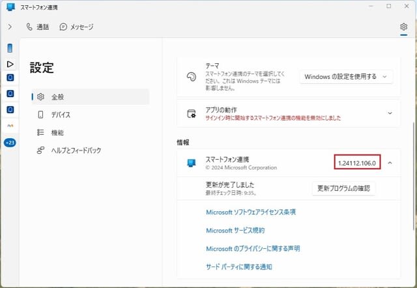Viewport: 417px width, 288px height.
Task: Click the first blue bell notification icon
Action: pyautogui.click(x=10, y=78)
